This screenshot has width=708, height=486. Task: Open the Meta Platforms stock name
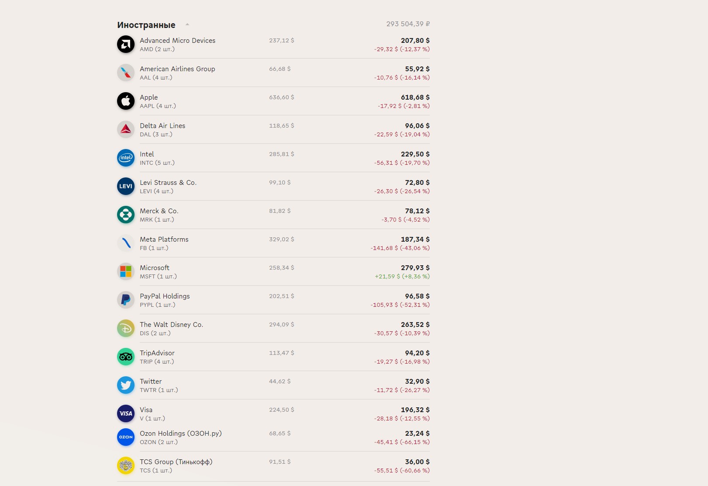[x=164, y=240]
